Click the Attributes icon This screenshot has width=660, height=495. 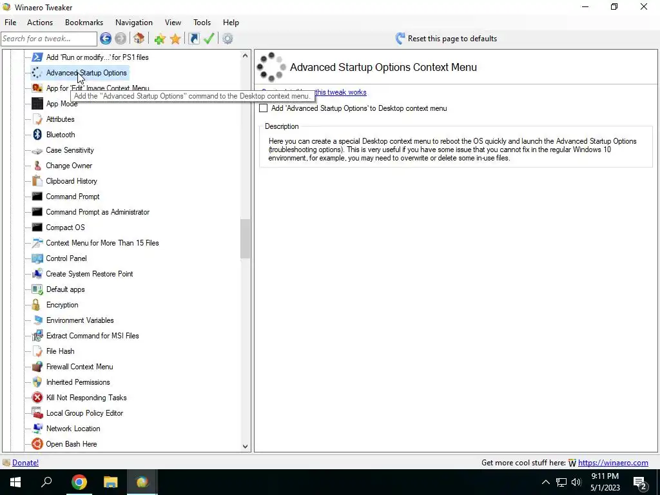coord(37,119)
